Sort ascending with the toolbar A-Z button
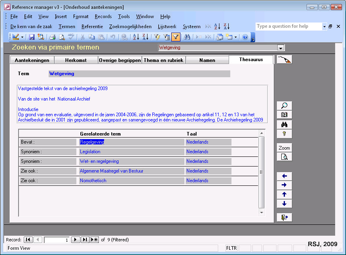 coord(136,37)
